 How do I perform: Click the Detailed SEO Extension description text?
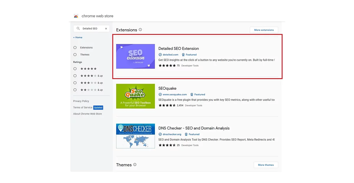(x=217, y=60)
